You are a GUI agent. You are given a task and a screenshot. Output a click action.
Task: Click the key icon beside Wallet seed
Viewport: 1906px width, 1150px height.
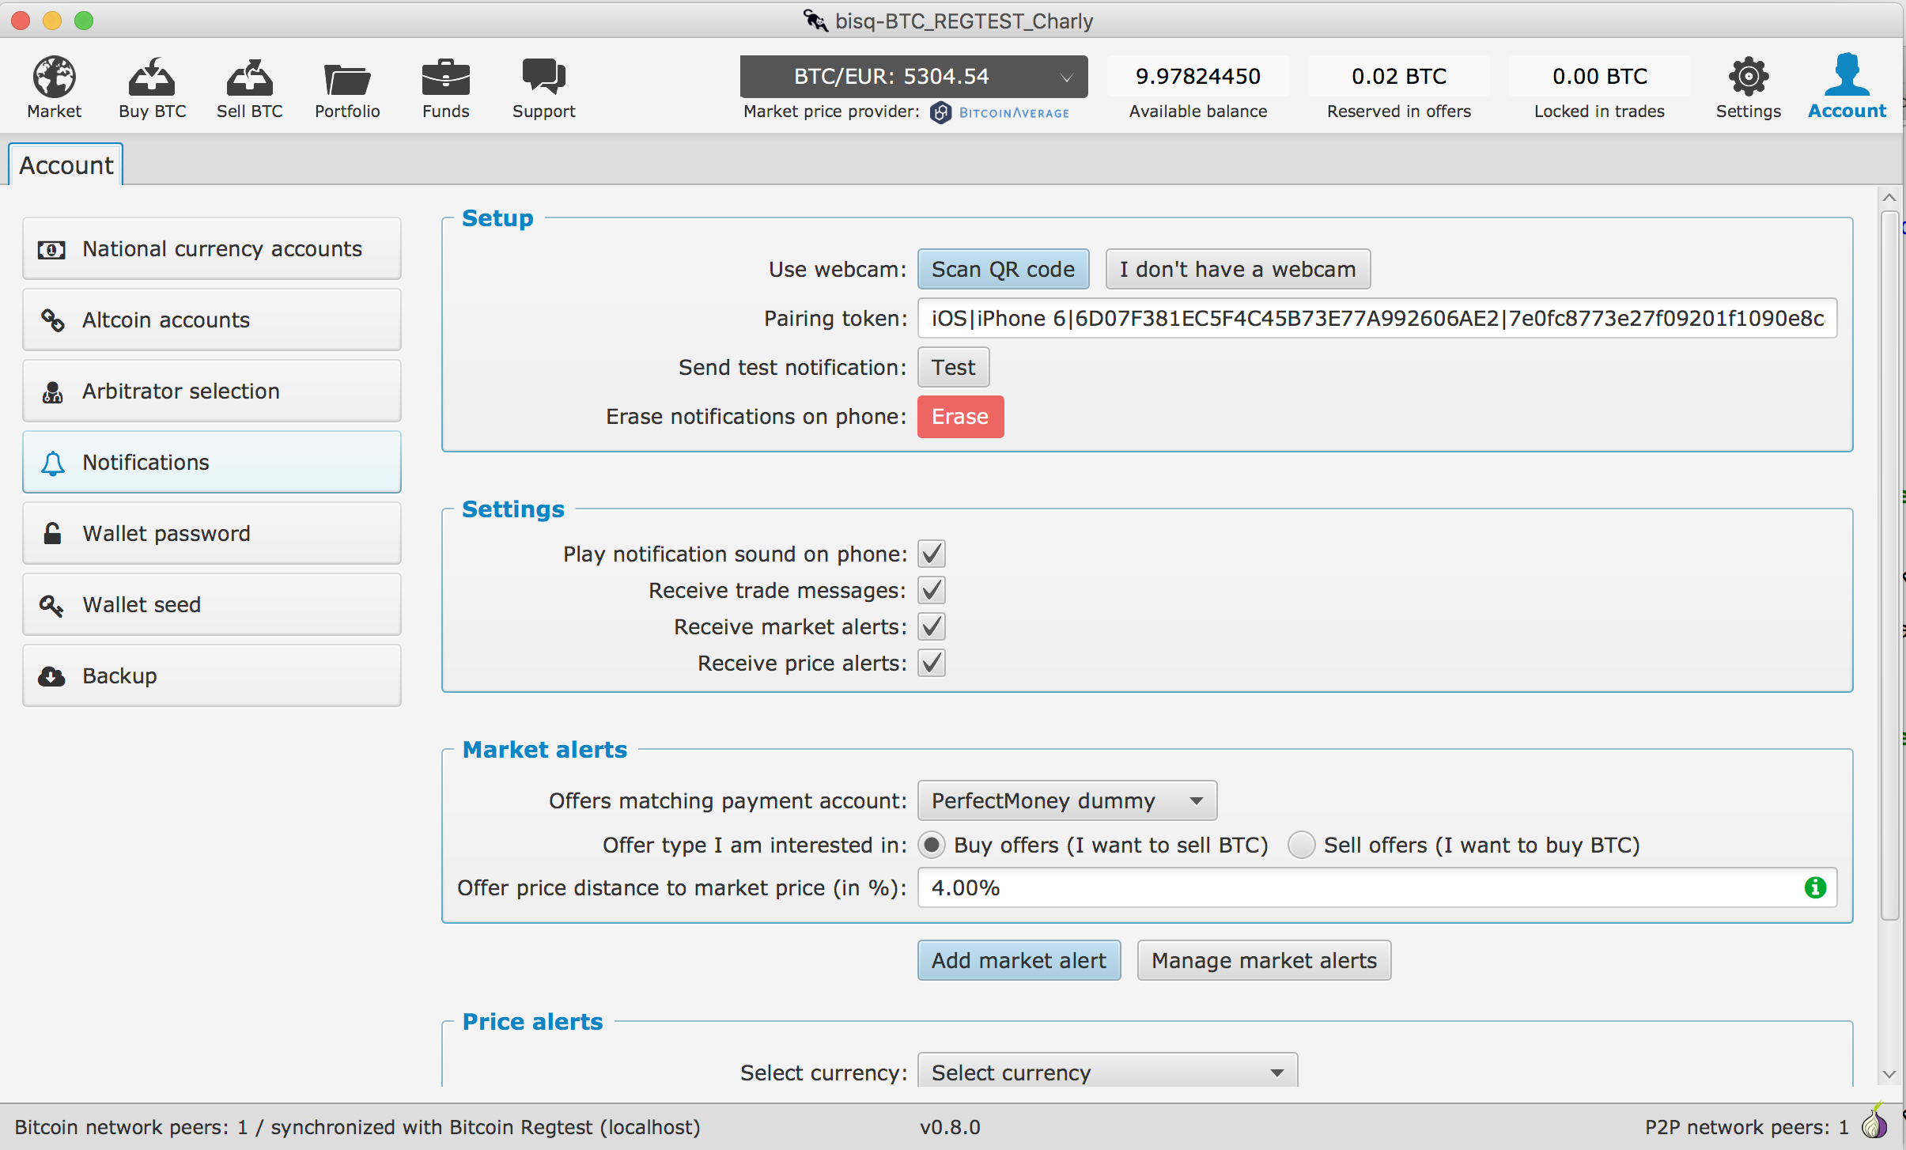click(x=51, y=605)
